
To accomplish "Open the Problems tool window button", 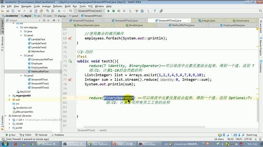I will 58,135.
